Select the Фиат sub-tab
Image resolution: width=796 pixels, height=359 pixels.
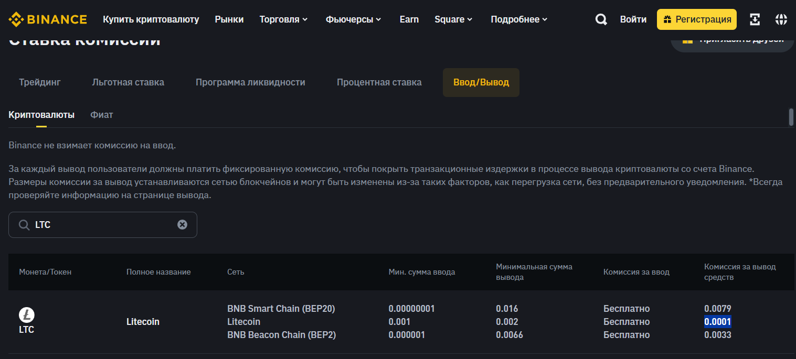[x=102, y=115]
